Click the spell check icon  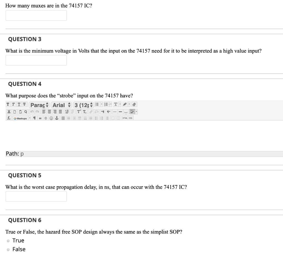click(x=132, y=111)
